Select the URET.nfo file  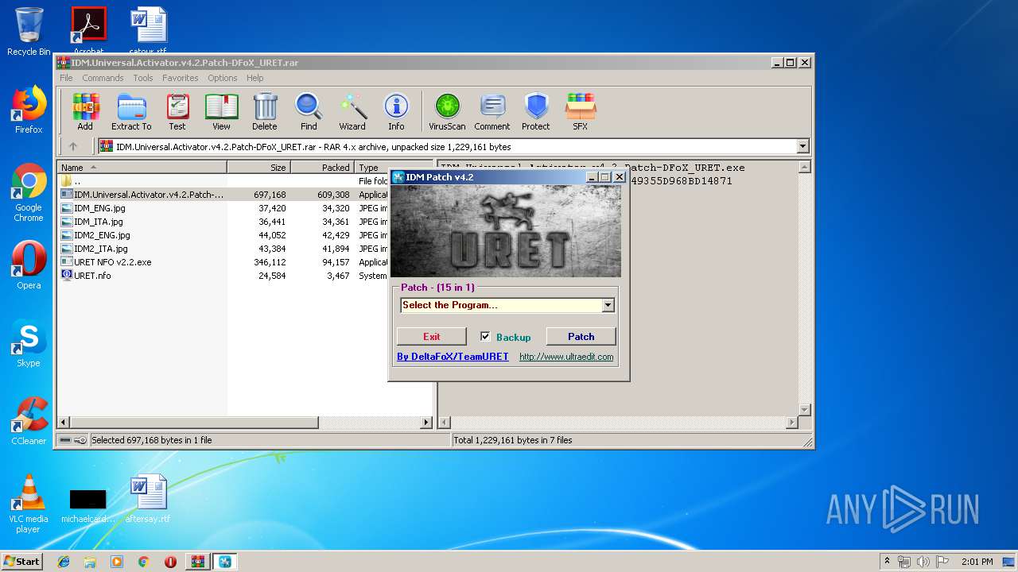tap(223, 276)
